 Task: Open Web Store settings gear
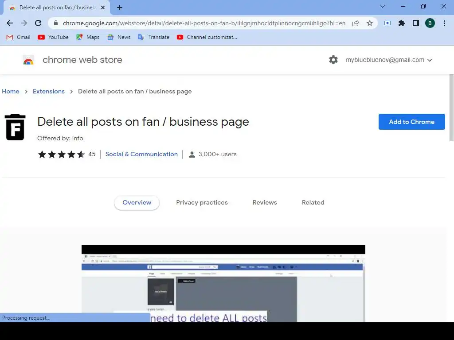click(333, 60)
